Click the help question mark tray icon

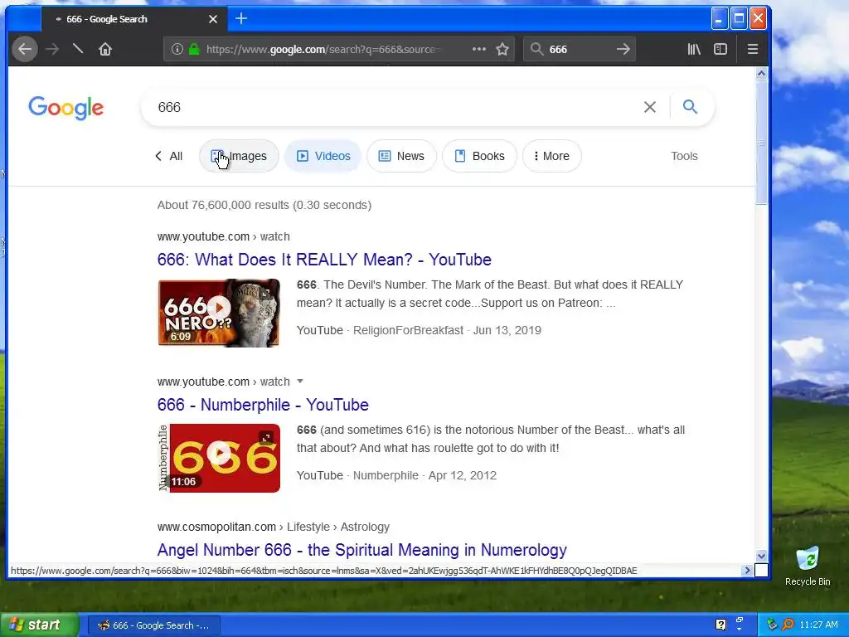click(720, 625)
